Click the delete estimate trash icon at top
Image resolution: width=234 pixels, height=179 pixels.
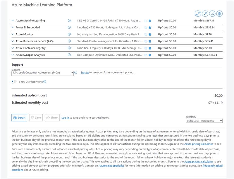point(219,14)
